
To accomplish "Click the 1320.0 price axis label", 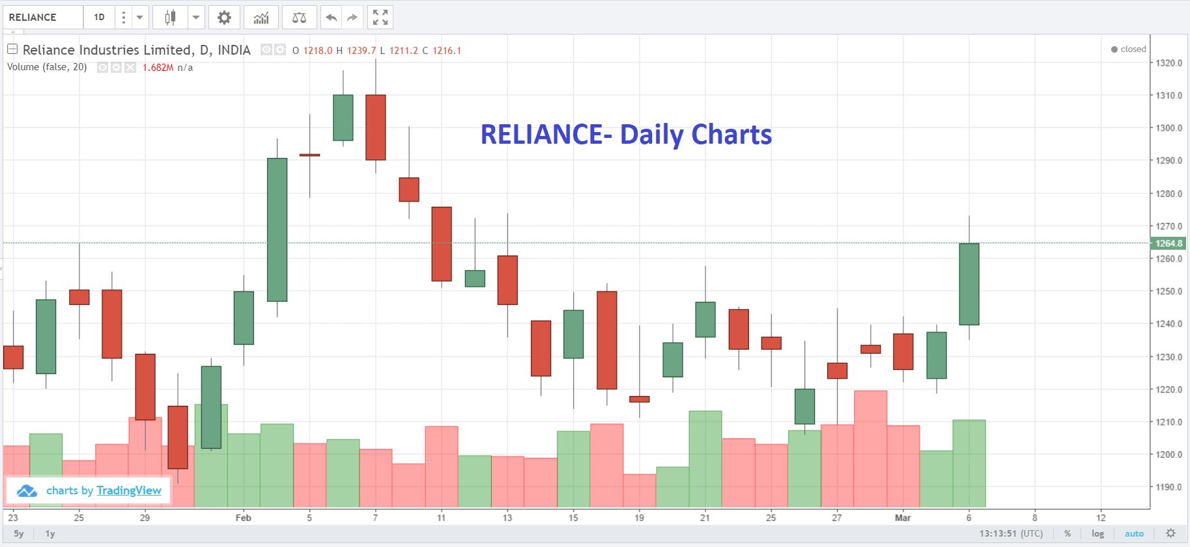I will coord(1169,63).
